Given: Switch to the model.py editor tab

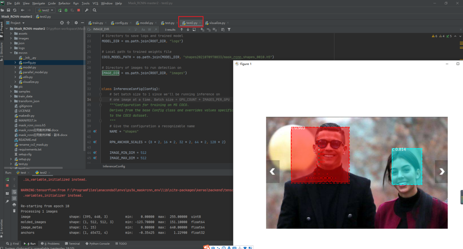Looking at the screenshot, I should (x=146, y=23).
